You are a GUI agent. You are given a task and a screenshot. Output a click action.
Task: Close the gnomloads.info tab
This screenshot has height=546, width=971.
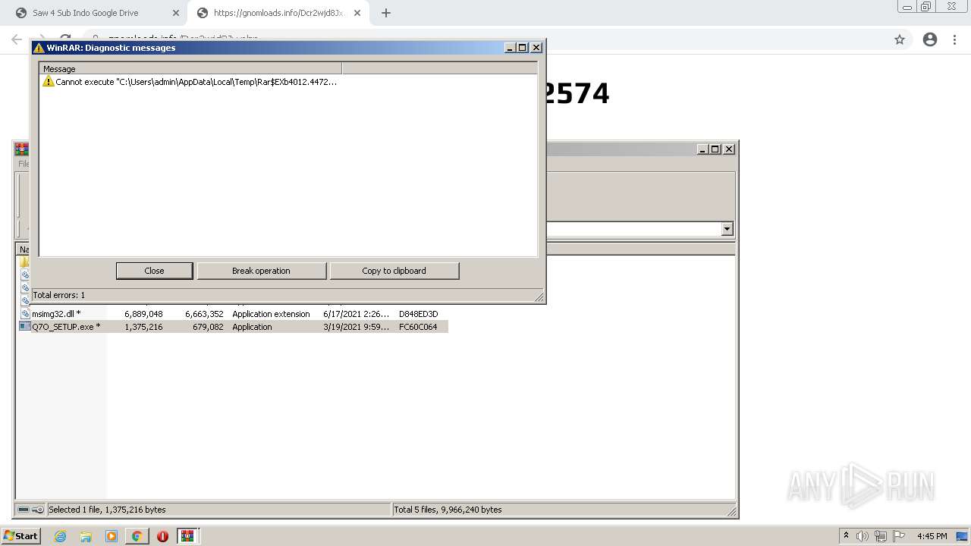357,13
